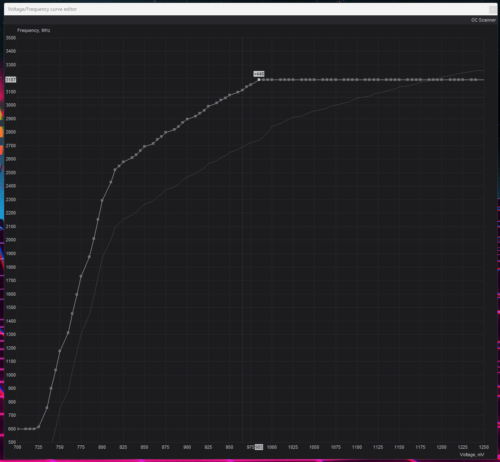
Task: Click the 1250 voltage axis label
Action: (x=484, y=447)
